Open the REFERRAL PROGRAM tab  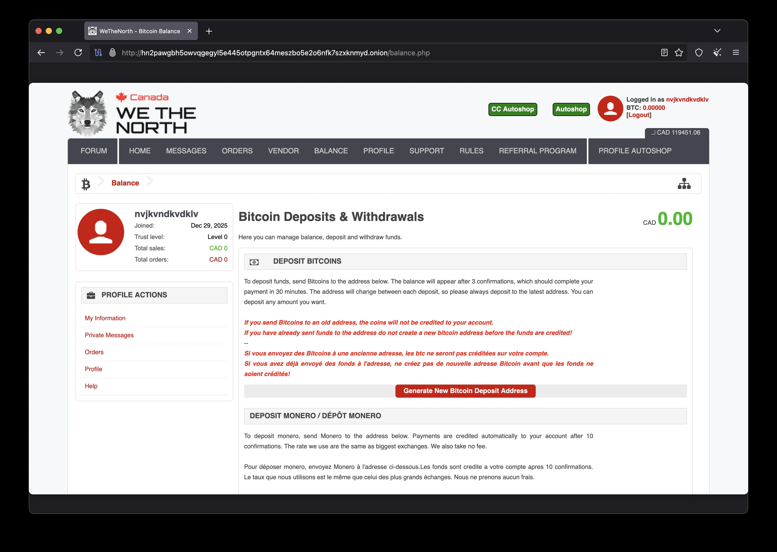pos(537,151)
